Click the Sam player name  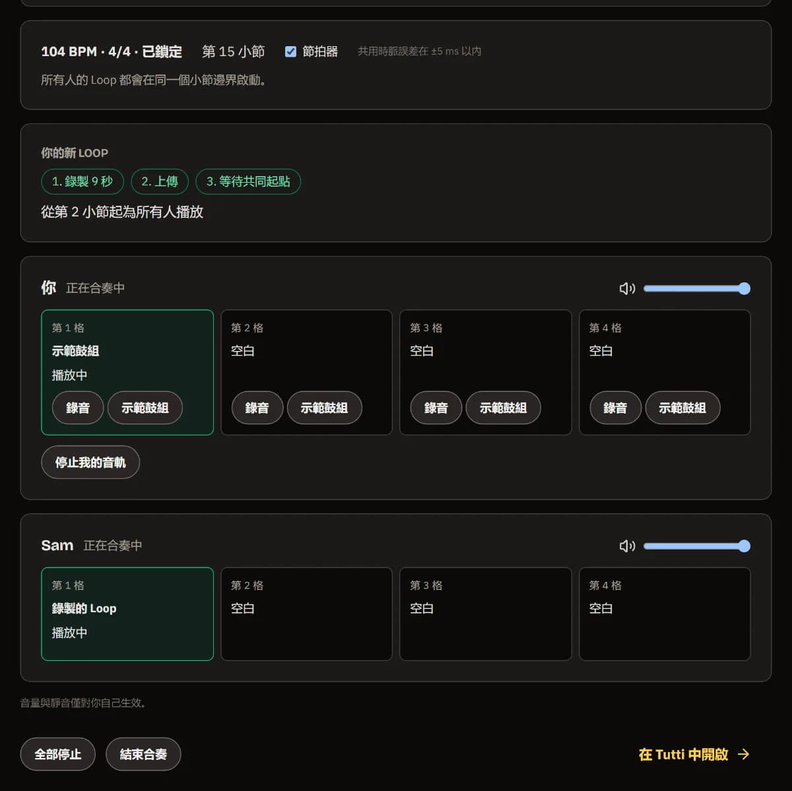point(57,546)
